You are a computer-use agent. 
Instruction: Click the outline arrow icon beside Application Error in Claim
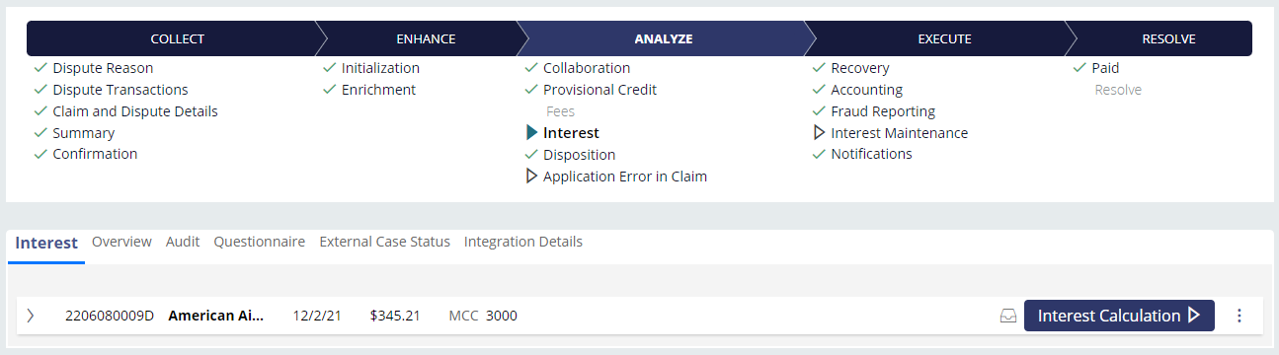coord(531,177)
